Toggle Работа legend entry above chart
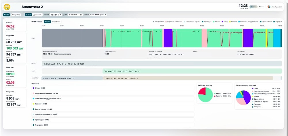Image resolution: width=288 pixels, height=136 pixels. 216,22
